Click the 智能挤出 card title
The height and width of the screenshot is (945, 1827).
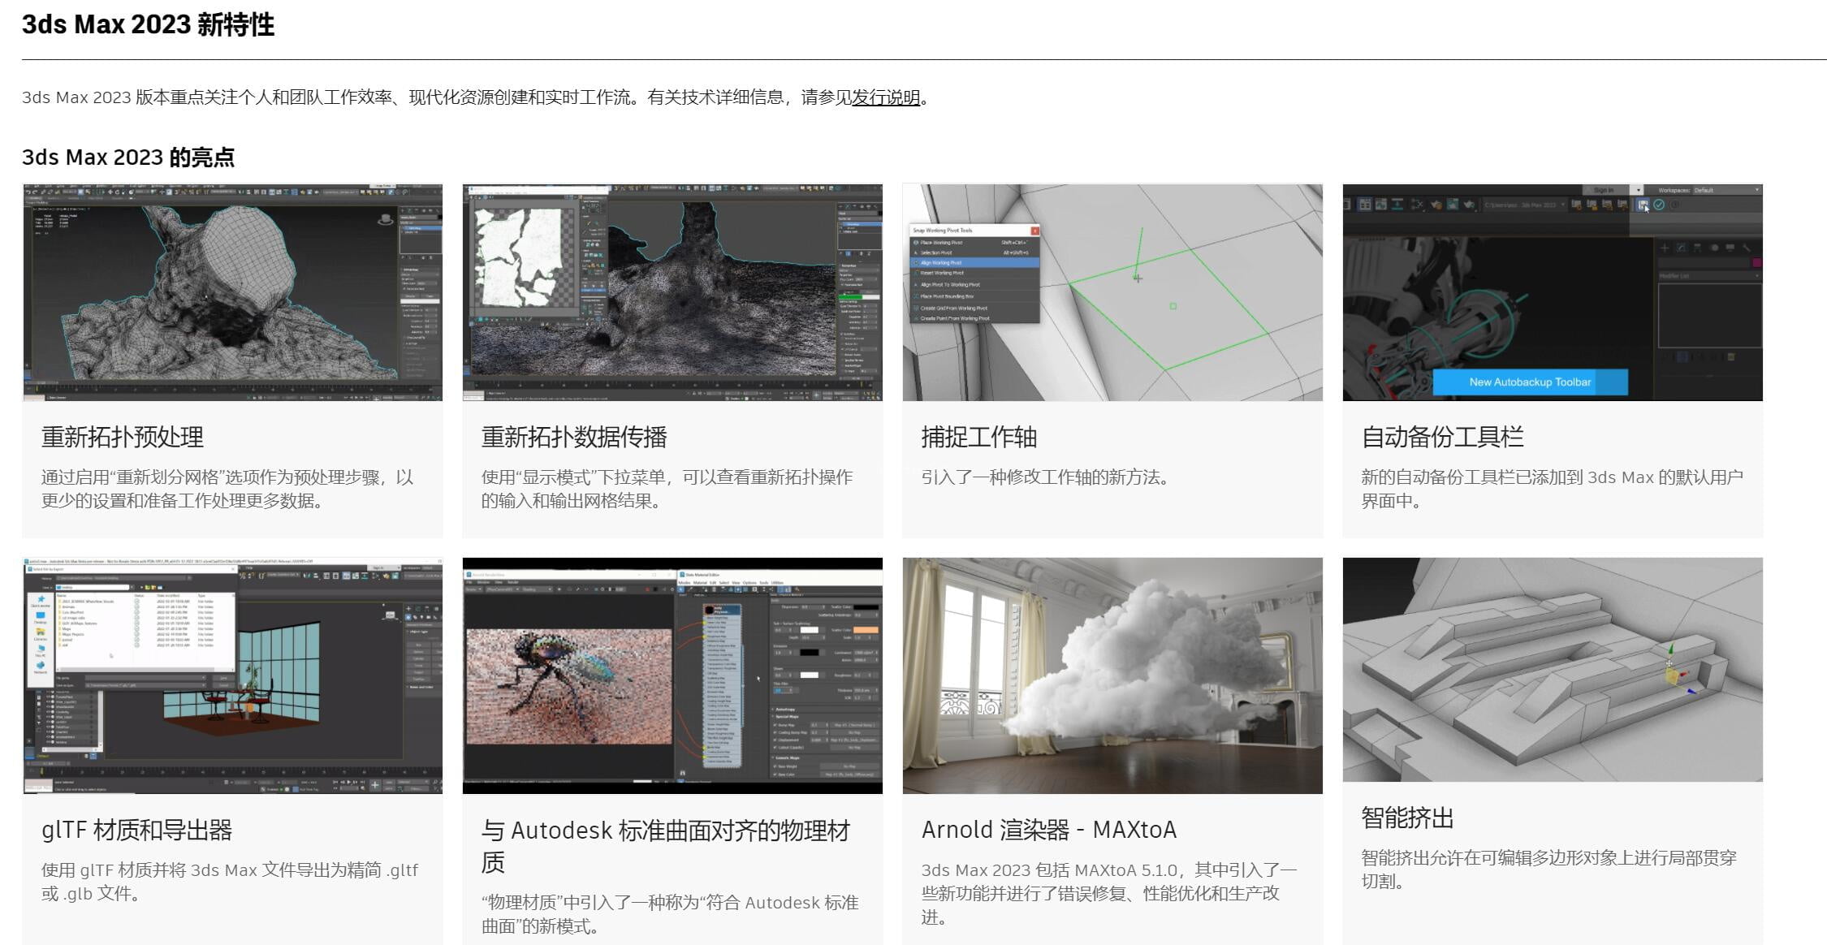point(1407,818)
